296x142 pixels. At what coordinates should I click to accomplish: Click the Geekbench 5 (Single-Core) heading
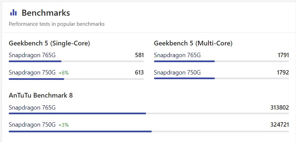[49, 43]
